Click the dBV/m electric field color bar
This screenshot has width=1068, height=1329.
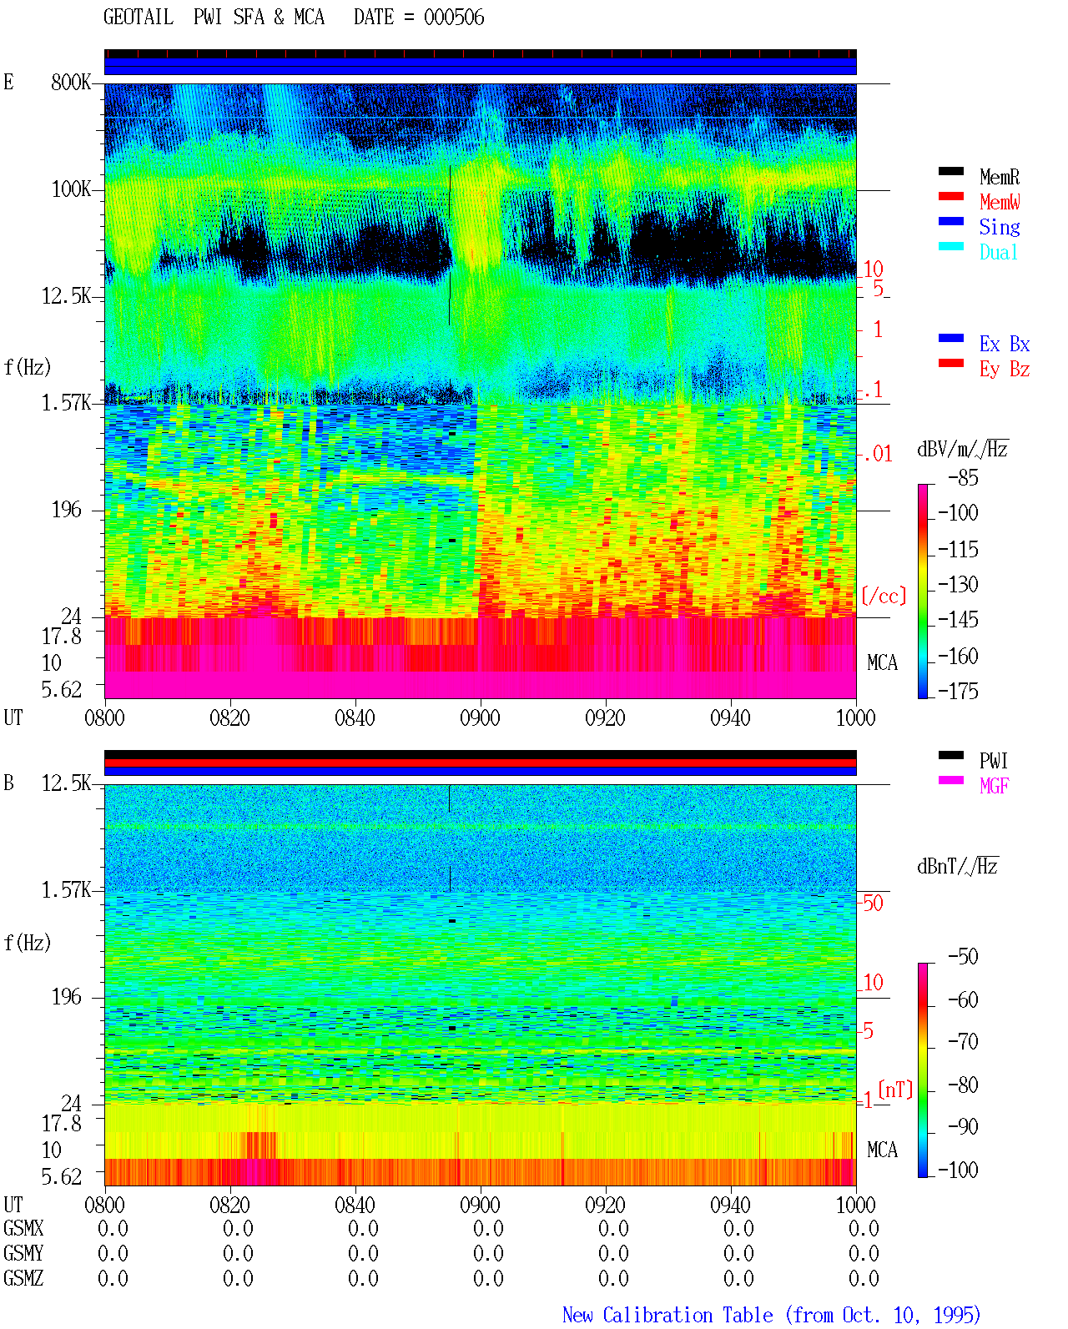[x=923, y=591]
